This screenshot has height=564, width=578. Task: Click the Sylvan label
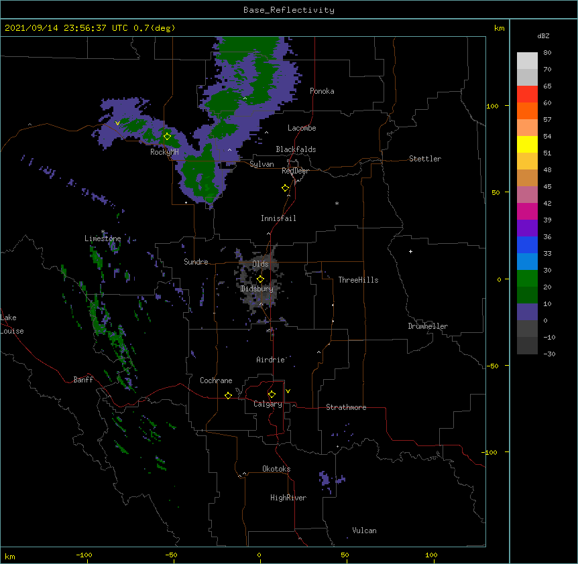point(262,164)
